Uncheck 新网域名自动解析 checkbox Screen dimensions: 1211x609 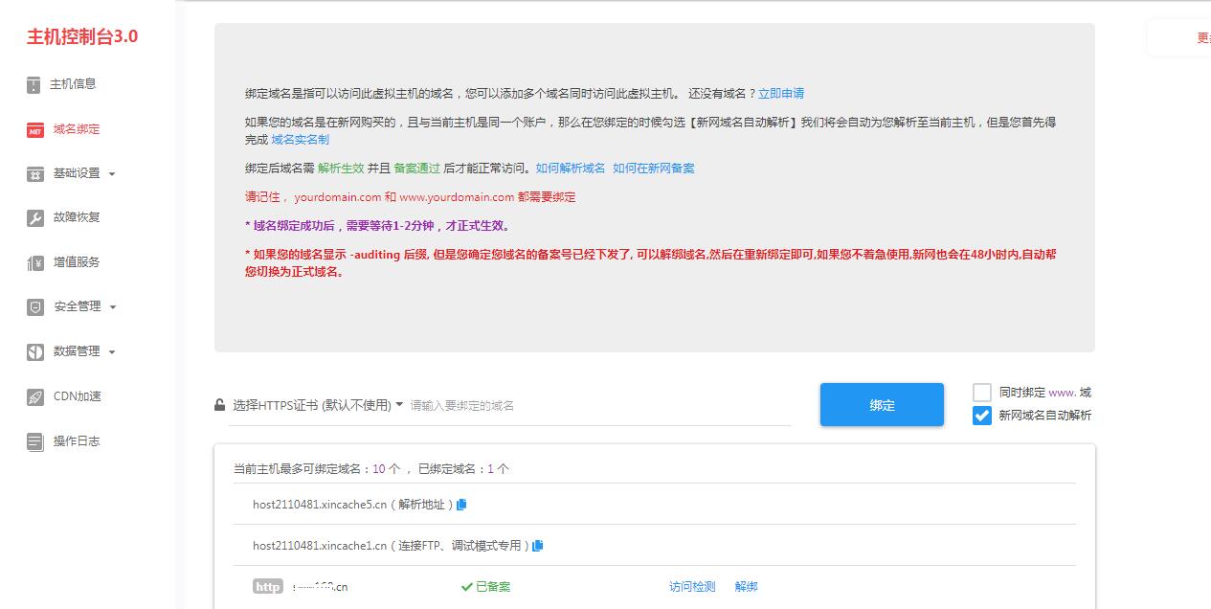(x=982, y=416)
